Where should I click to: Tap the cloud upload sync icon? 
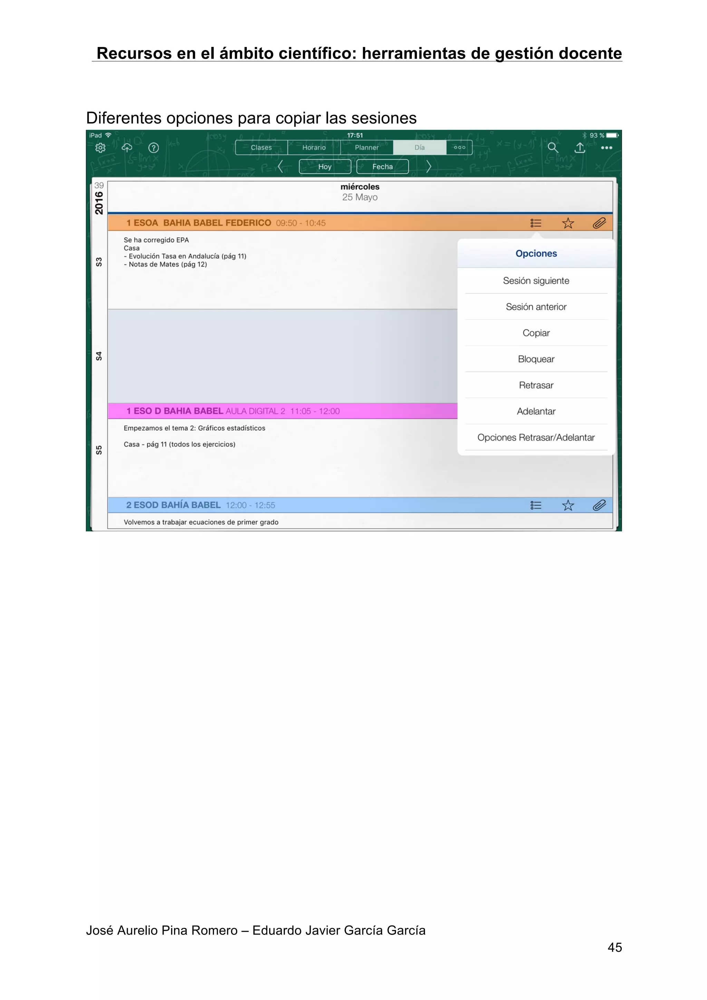127,148
